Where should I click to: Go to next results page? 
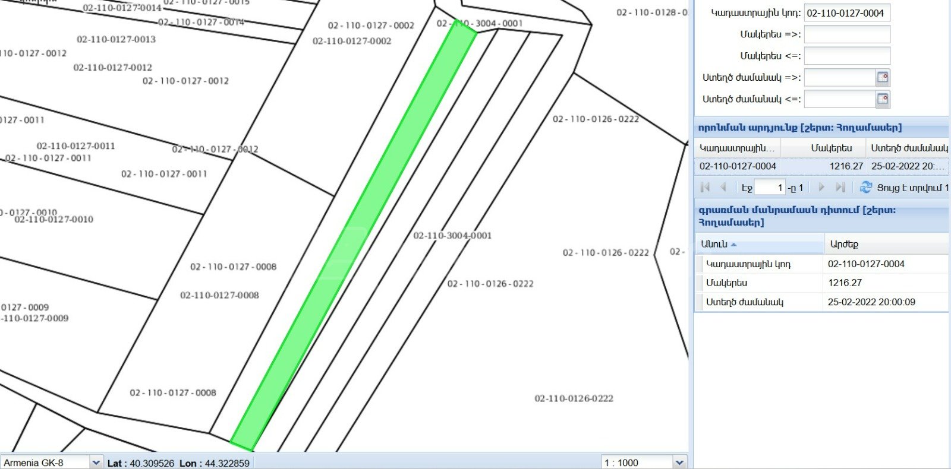click(821, 188)
